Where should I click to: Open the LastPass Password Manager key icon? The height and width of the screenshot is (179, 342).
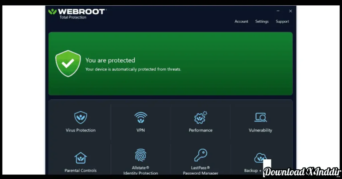(201, 155)
